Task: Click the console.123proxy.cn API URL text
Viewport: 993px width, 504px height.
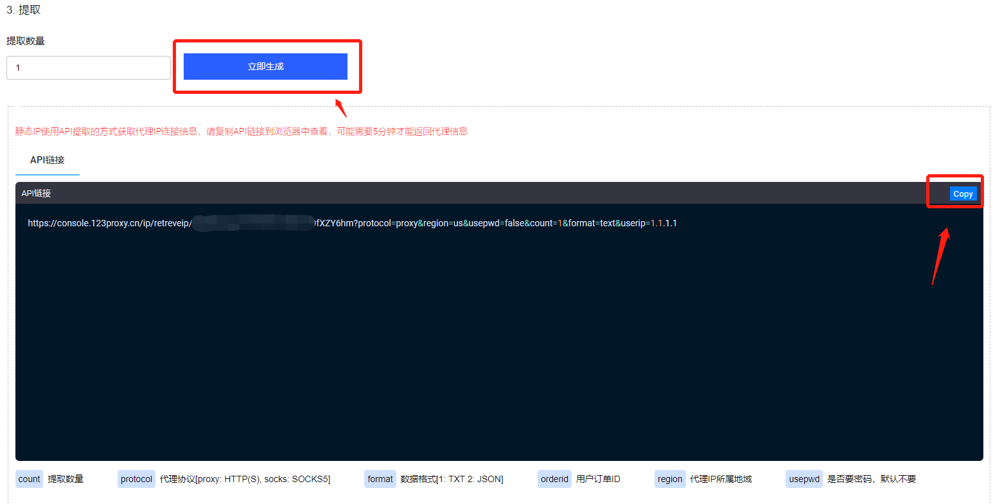Action: click(x=352, y=223)
